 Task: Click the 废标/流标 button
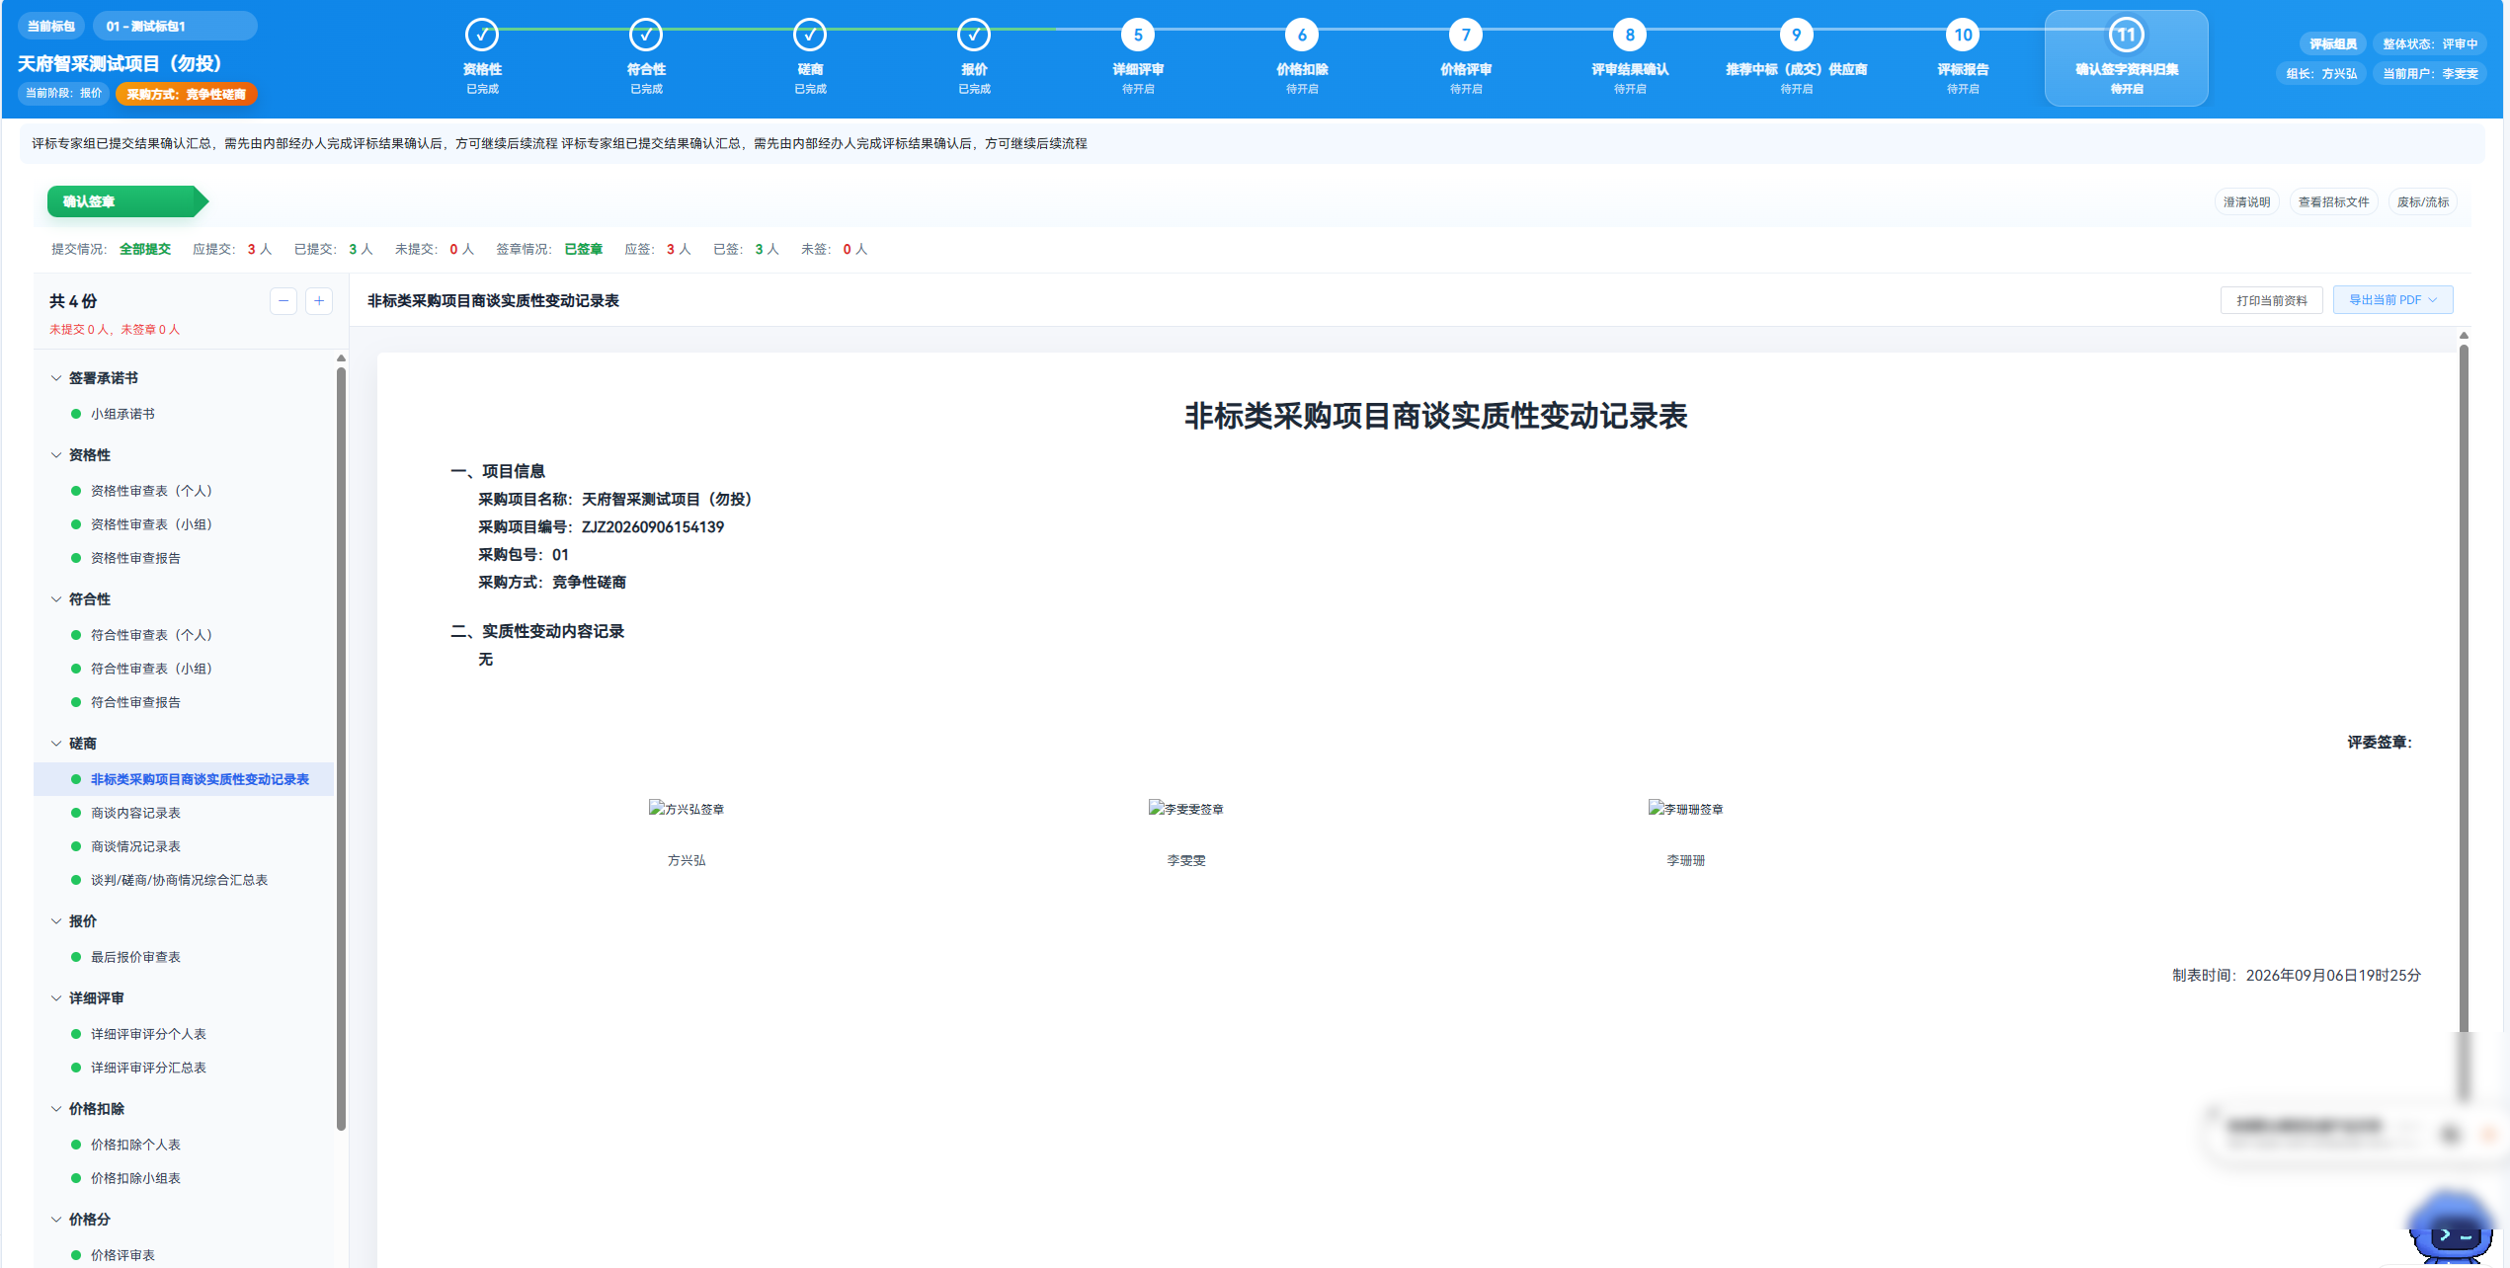[x=2422, y=201]
